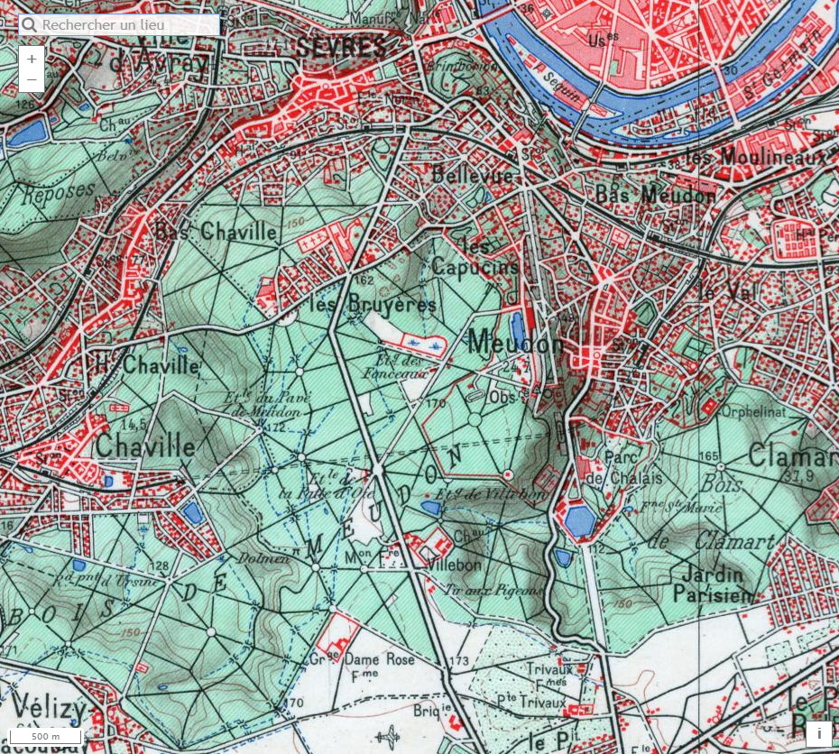Click the les Moulineaux label

point(756,158)
